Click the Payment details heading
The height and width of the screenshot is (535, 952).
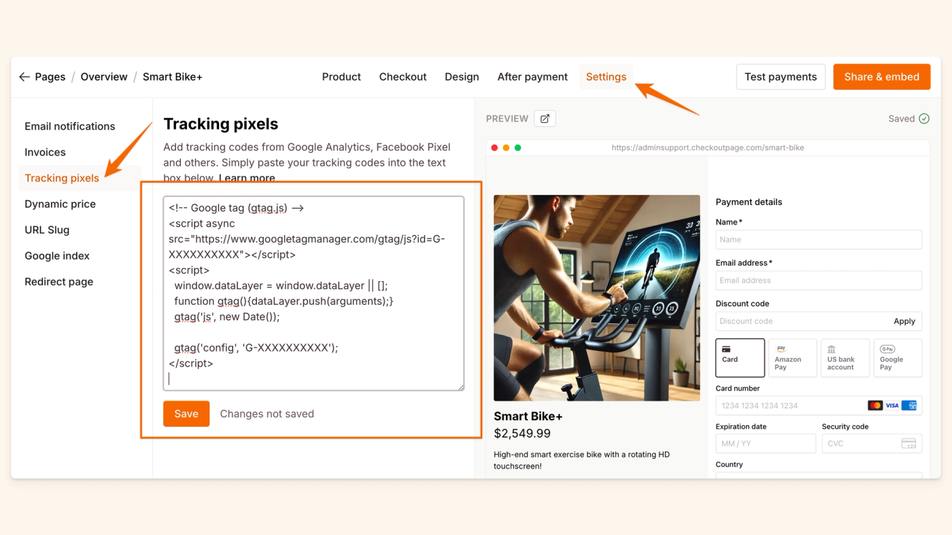click(x=749, y=202)
